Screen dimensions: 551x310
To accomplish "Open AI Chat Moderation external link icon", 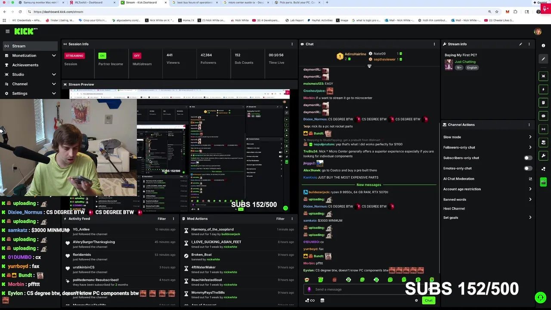I will (530, 179).
